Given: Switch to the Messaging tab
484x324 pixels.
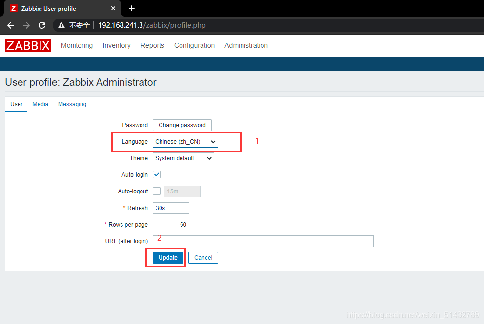Looking at the screenshot, I should click(x=72, y=104).
